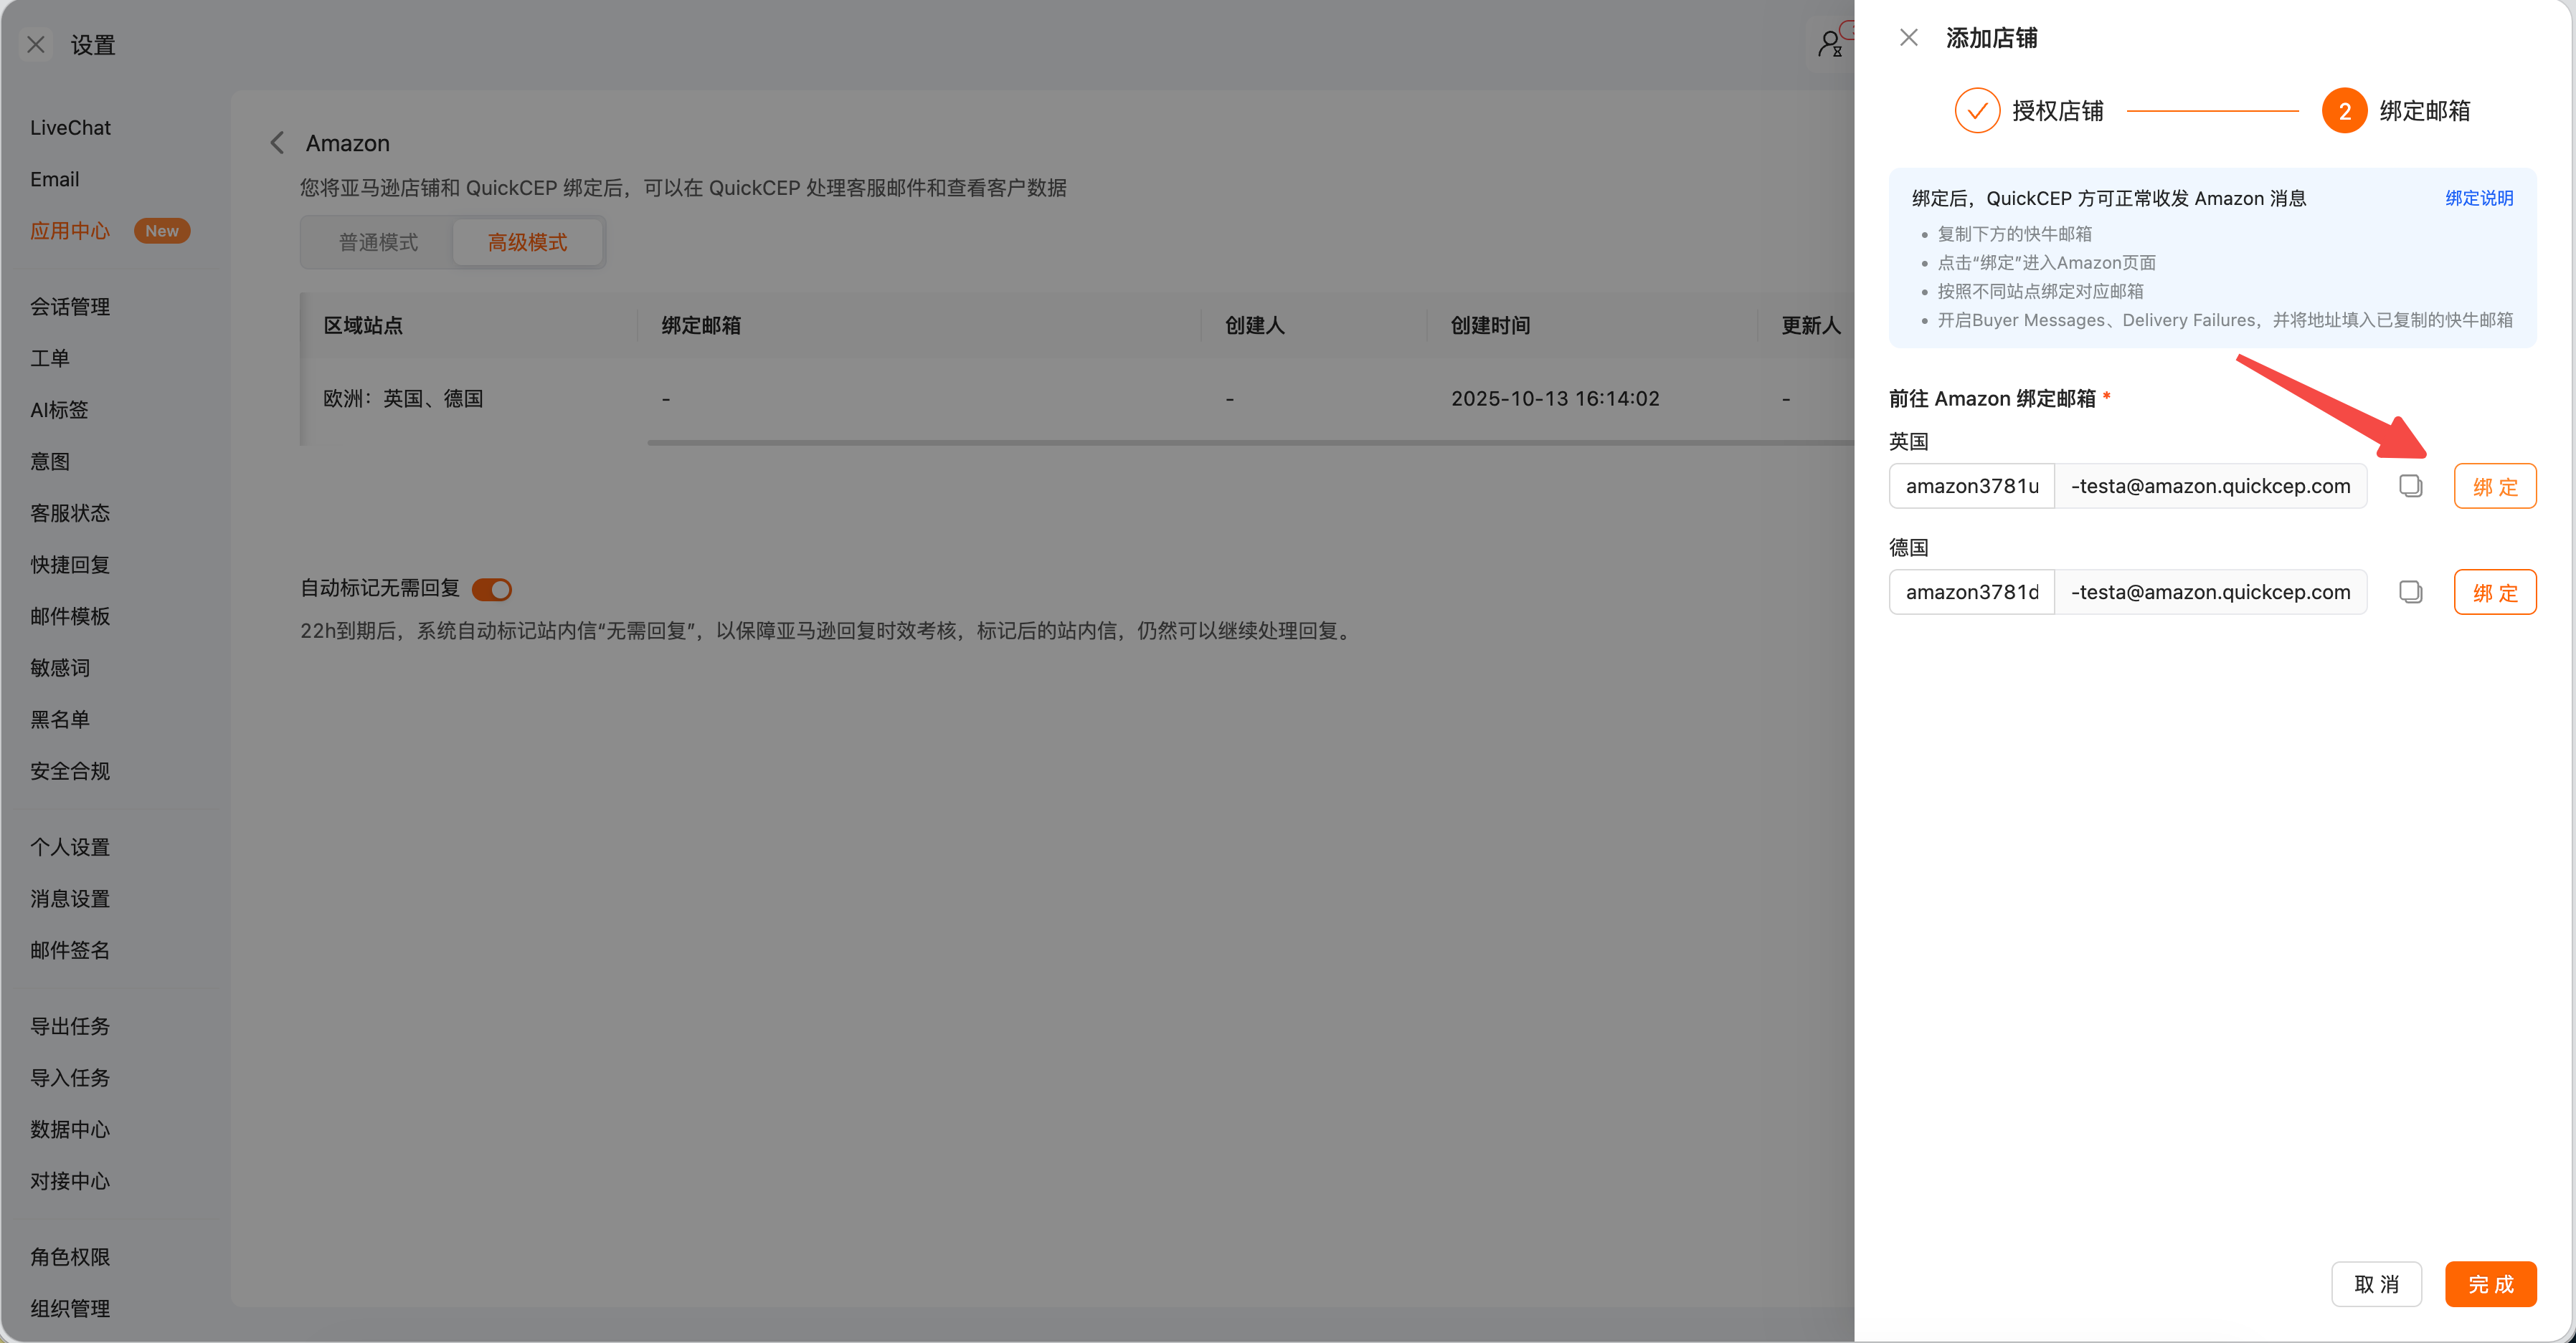
Task: Click the 欧洲：英国、德国 table row
Action: click(1078, 398)
